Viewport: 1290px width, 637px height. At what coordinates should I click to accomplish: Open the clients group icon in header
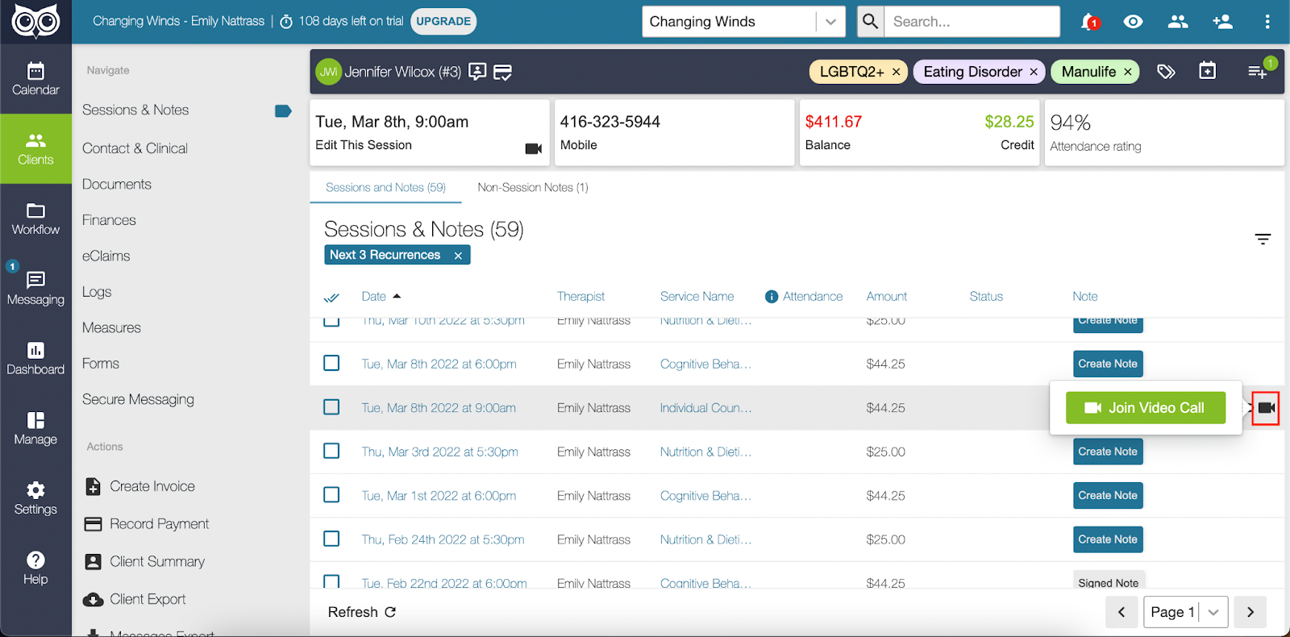point(1178,22)
